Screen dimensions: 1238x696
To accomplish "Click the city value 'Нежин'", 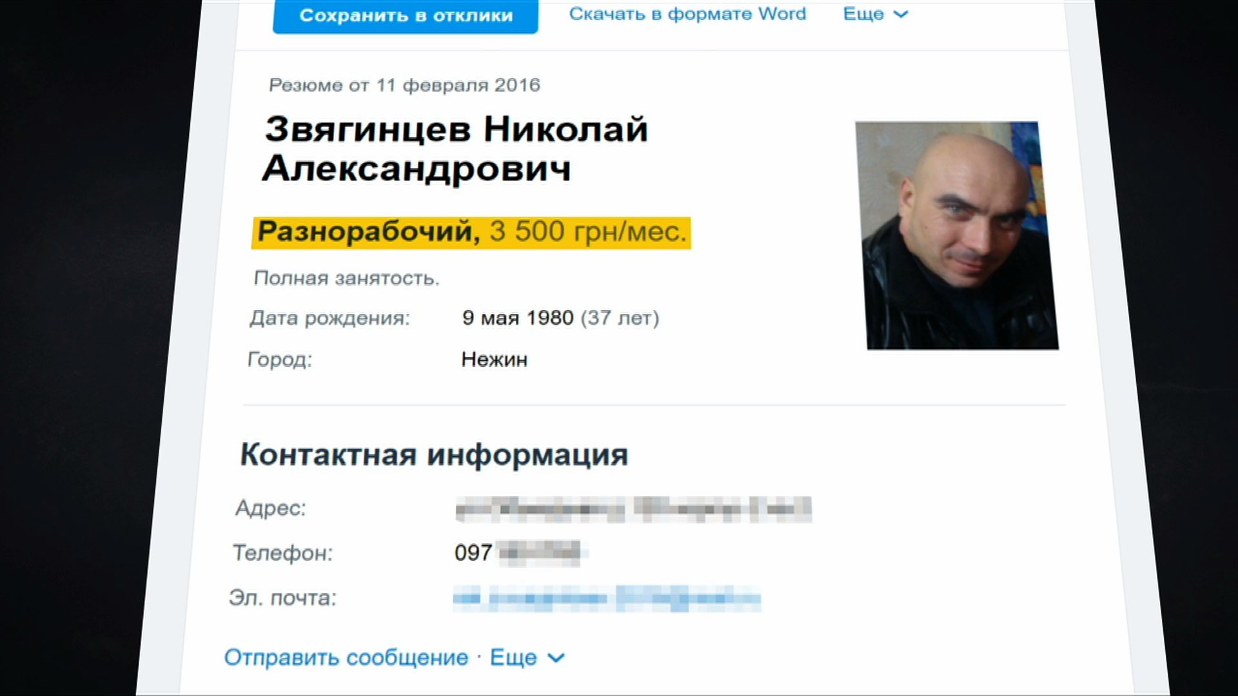I will point(495,360).
